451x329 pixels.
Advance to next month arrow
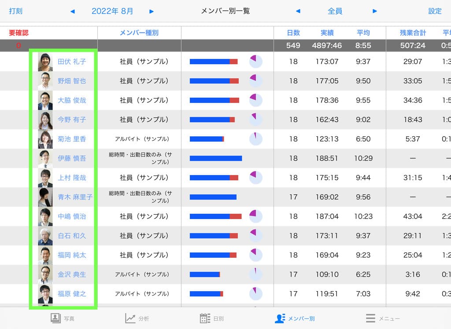pyautogui.click(x=152, y=11)
